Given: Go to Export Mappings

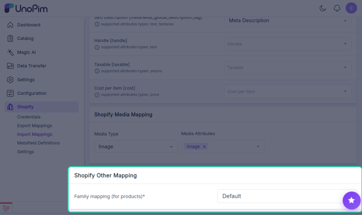Looking at the screenshot, I should pos(34,126).
